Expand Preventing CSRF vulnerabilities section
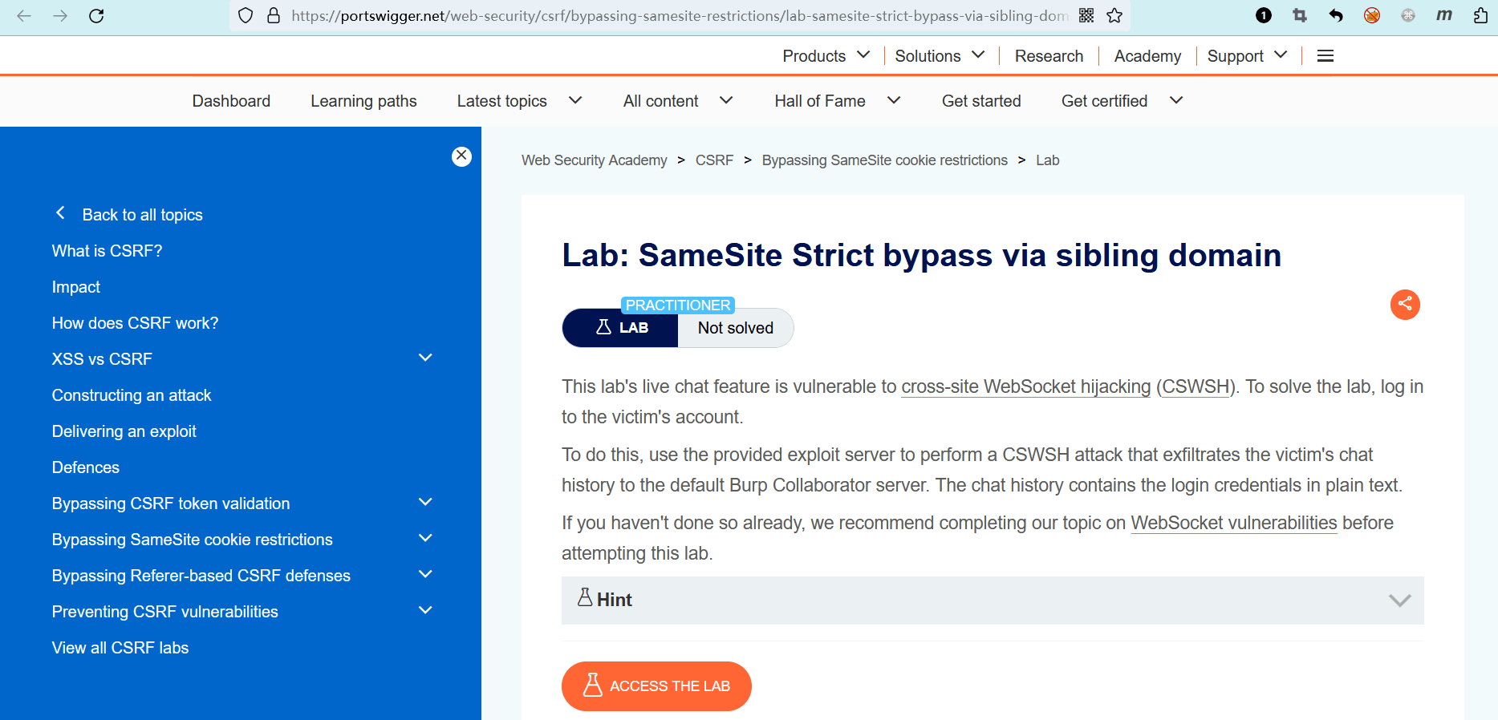The height and width of the screenshot is (720, 1498). pyautogui.click(x=425, y=610)
